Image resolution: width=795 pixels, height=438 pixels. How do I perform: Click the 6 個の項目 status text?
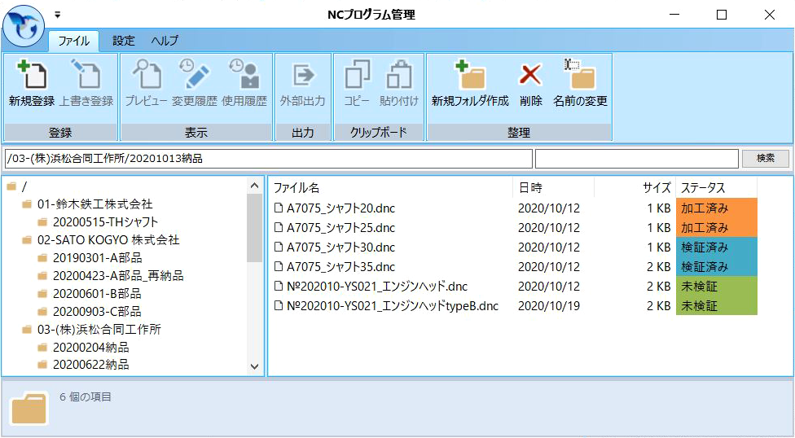coord(86,397)
